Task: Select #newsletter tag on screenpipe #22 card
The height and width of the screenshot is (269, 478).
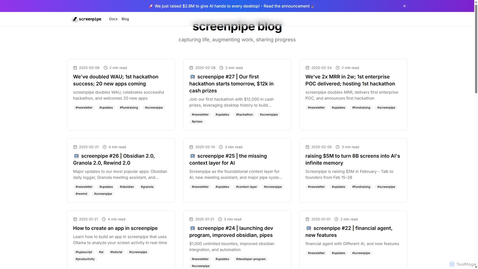Action: tap(316, 253)
